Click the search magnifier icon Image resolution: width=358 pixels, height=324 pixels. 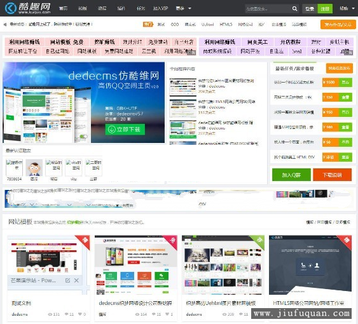294,9
